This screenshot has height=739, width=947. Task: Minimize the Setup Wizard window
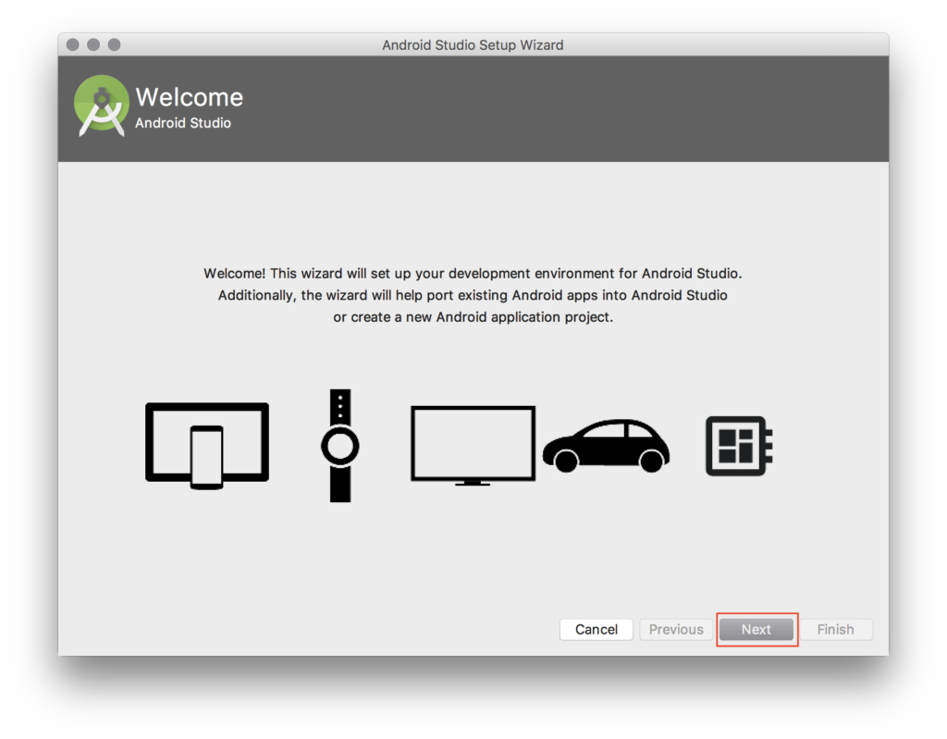tap(93, 44)
